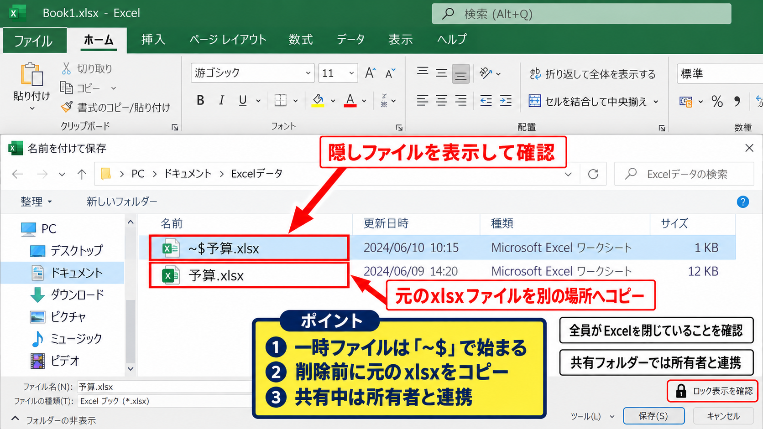The height and width of the screenshot is (429, 763).
Task: Open the ツール(L) tools dropdown
Action: click(x=592, y=416)
